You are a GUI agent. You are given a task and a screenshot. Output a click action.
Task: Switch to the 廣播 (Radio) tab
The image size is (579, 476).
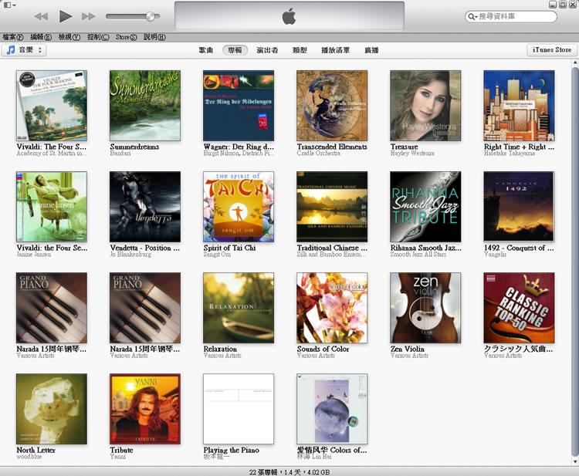coord(371,50)
